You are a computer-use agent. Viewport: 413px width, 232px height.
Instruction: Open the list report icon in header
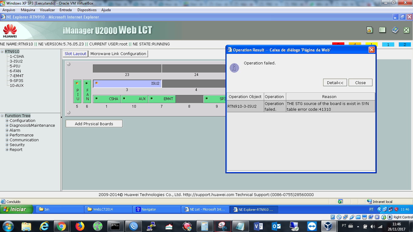pyautogui.click(x=382, y=30)
